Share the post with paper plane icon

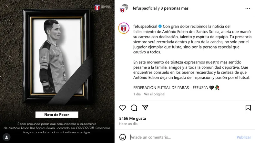pyautogui.click(x=145, y=107)
